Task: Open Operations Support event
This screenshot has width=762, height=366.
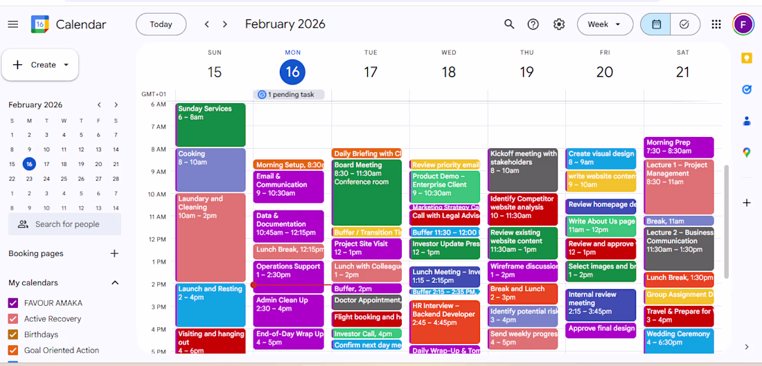Action: [x=289, y=277]
